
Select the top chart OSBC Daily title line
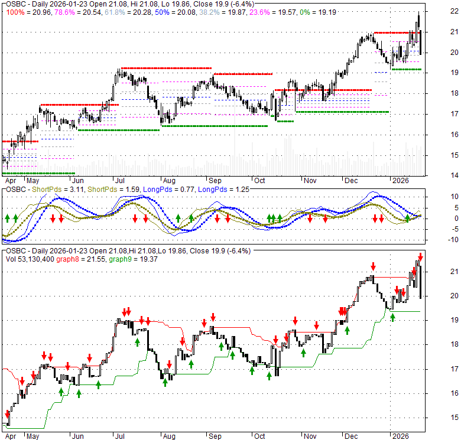click(130, 4)
